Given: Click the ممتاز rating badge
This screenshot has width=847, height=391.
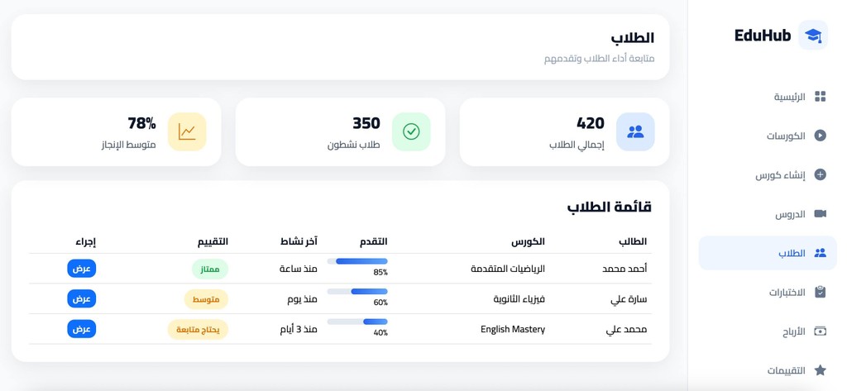Looking at the screenshot, I should pyautogui.click(x=210, y=269).
